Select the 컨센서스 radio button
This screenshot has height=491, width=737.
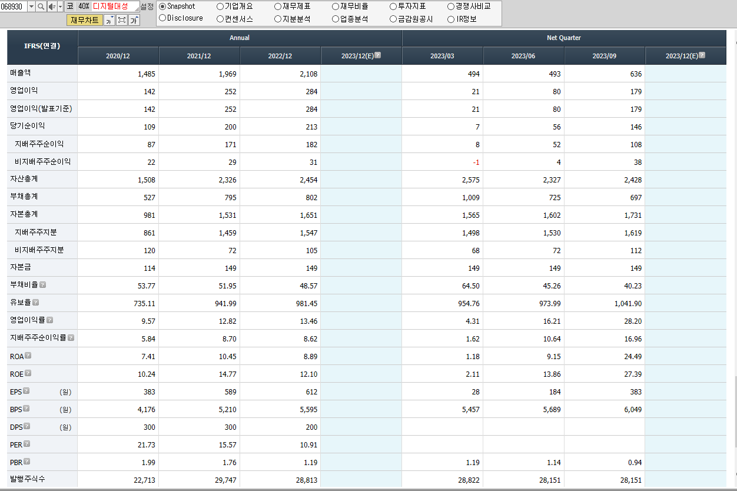(220, 19)
